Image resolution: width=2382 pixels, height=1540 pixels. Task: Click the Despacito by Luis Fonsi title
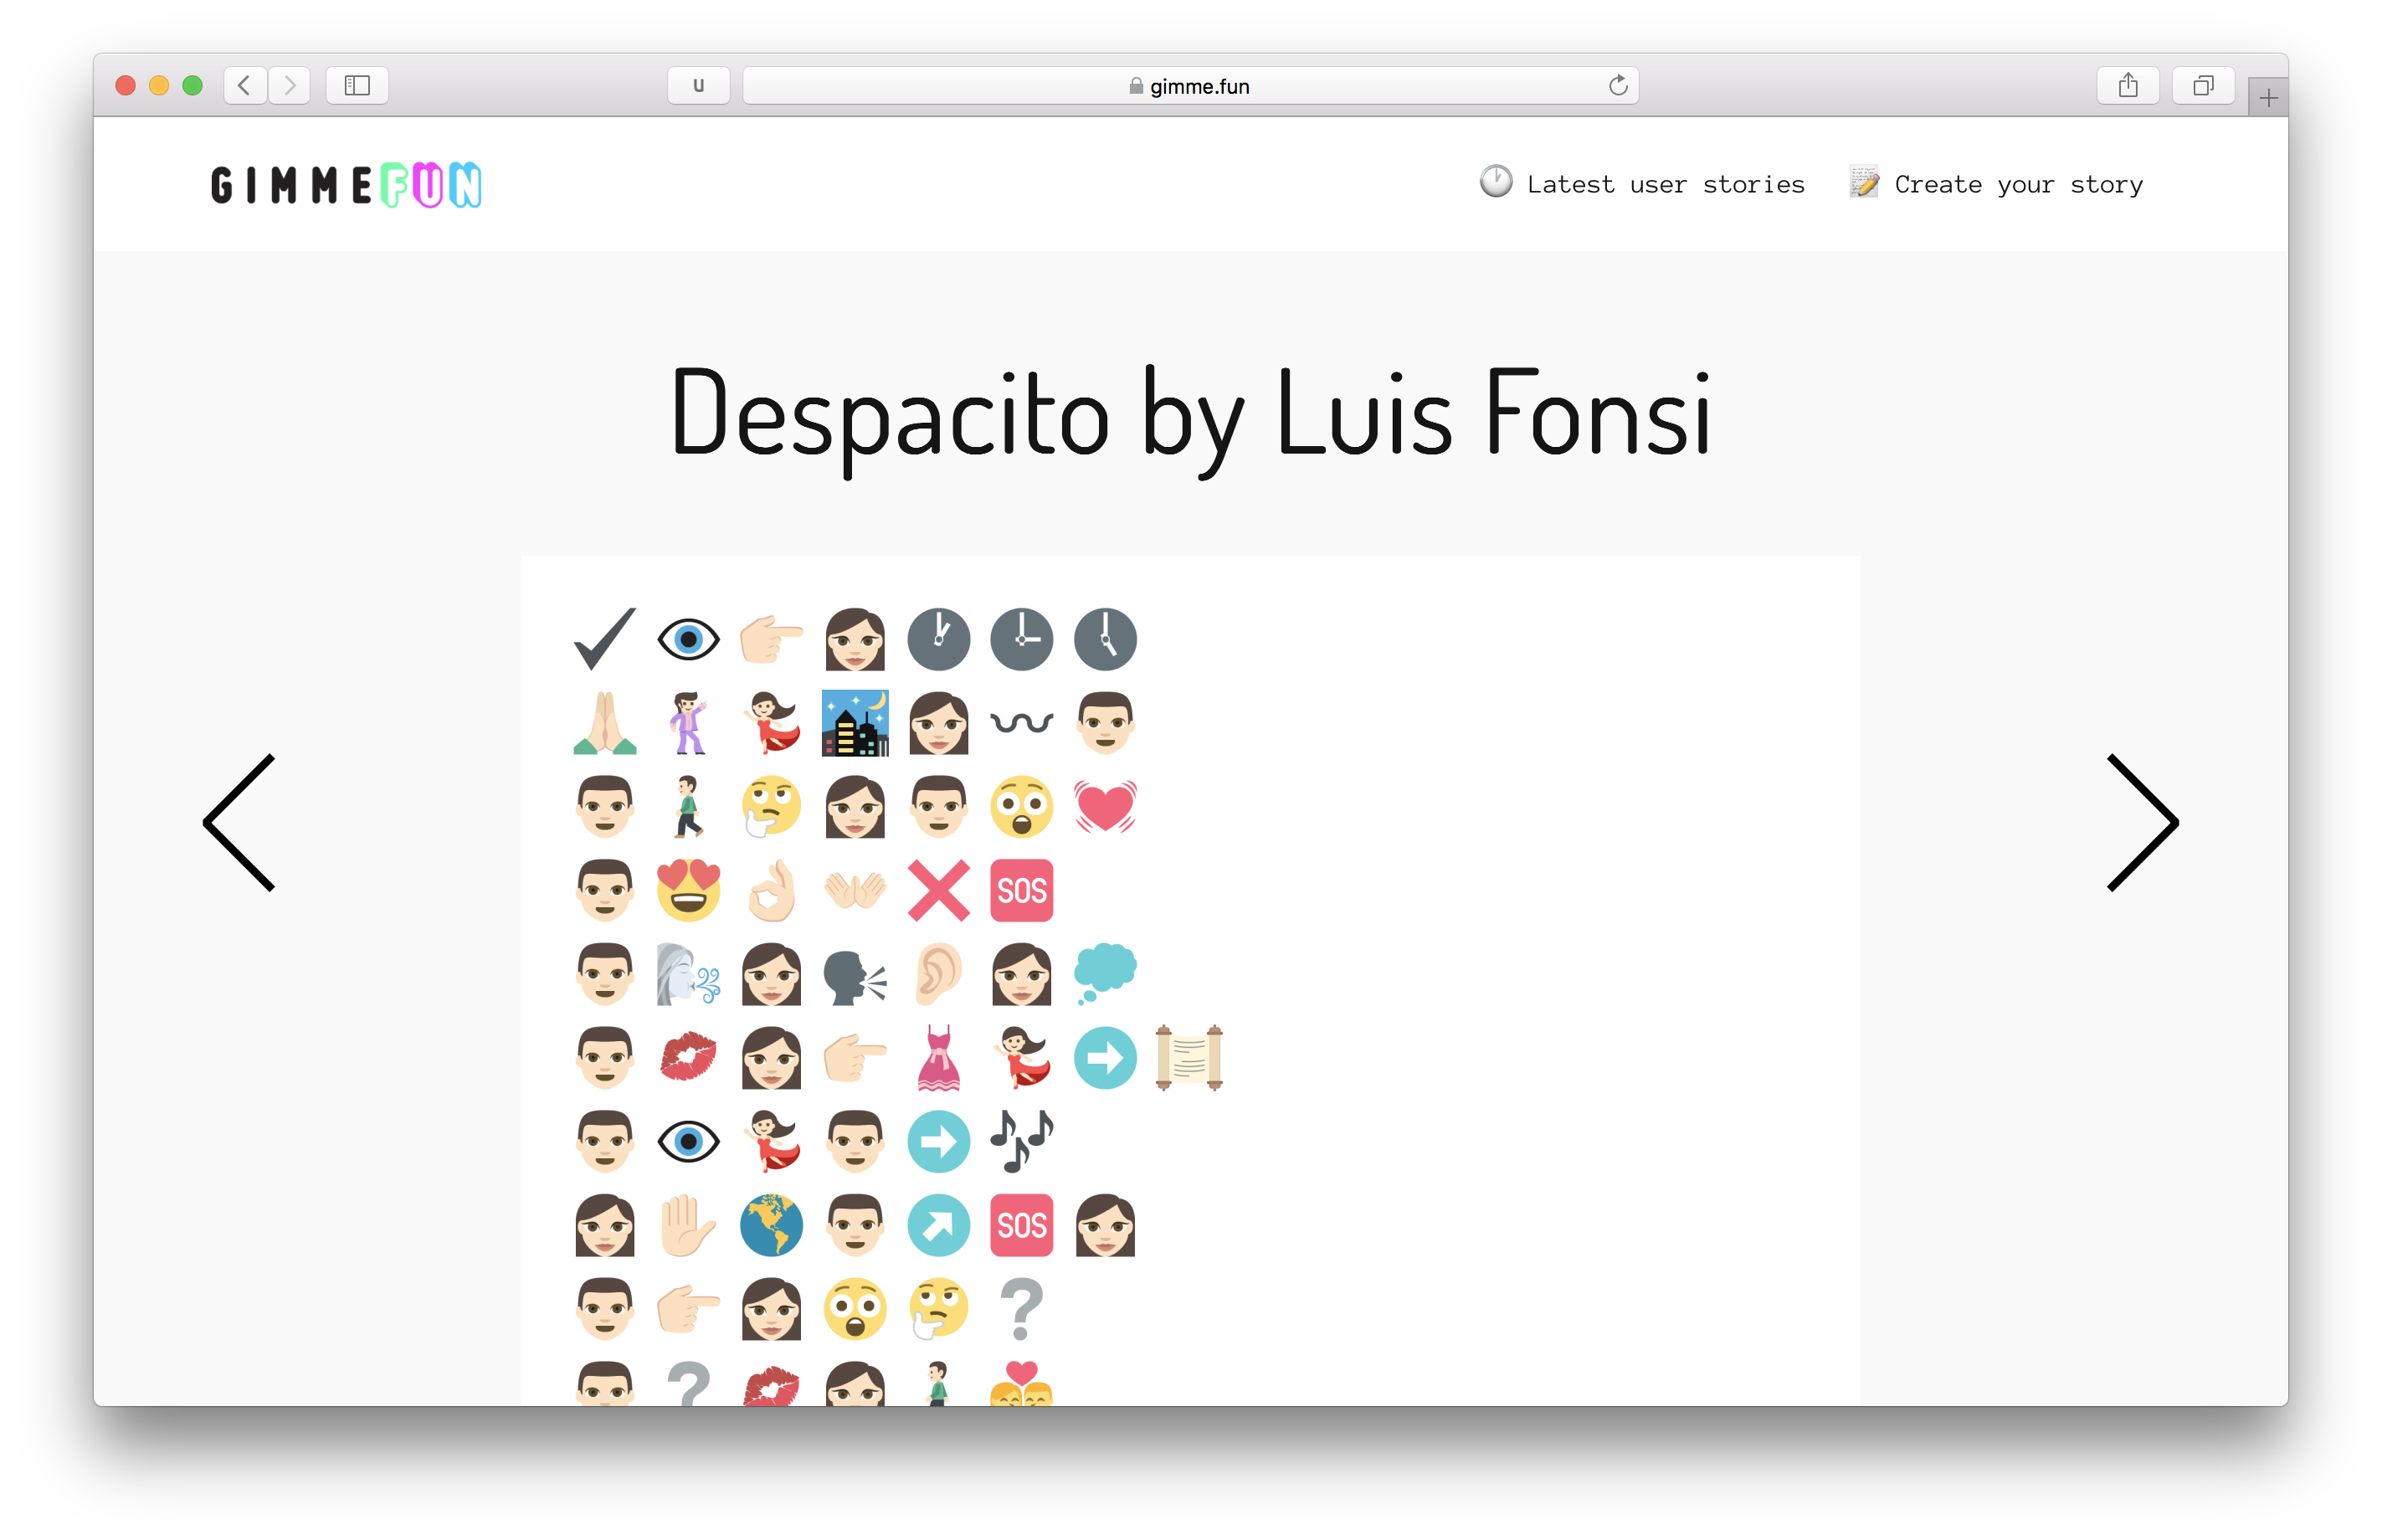coord(1190,413)
